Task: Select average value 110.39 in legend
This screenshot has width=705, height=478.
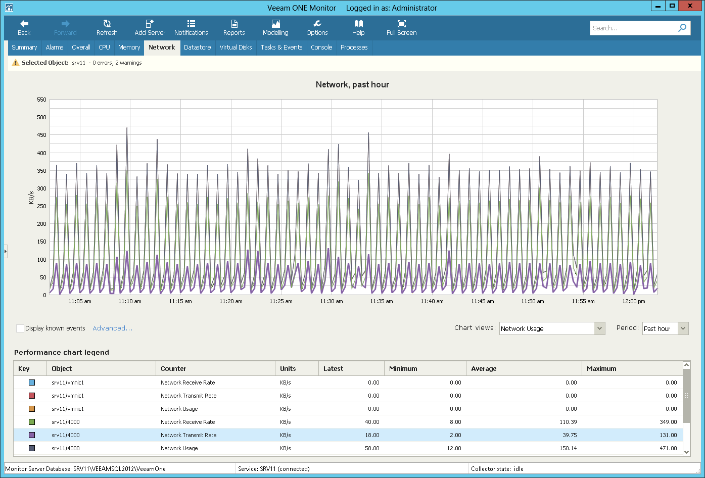Action: [568, 422]
